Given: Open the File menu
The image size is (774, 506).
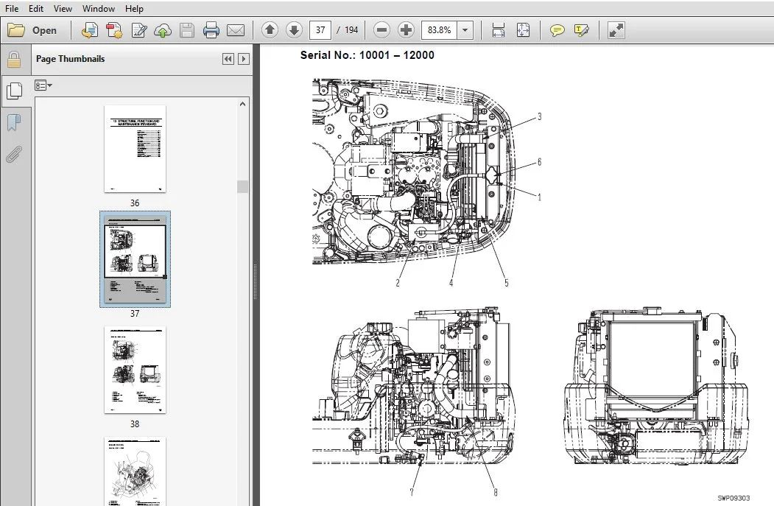Looking at the screenshot, I should coord(12,8).
